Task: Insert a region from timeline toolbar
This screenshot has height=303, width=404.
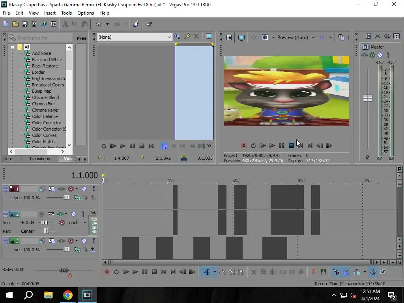Action: point(324,272)
